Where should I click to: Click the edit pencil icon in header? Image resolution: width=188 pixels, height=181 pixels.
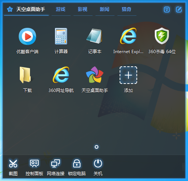tap(179, 10)
